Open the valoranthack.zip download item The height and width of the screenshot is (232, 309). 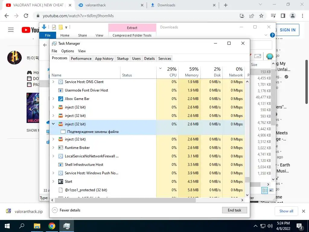[x=25, y=211]
